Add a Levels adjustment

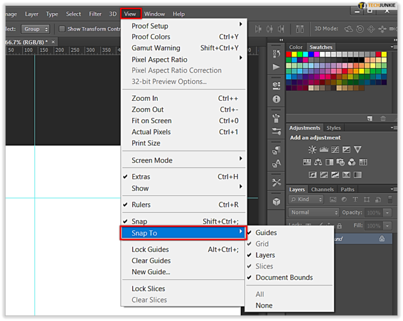324,149
